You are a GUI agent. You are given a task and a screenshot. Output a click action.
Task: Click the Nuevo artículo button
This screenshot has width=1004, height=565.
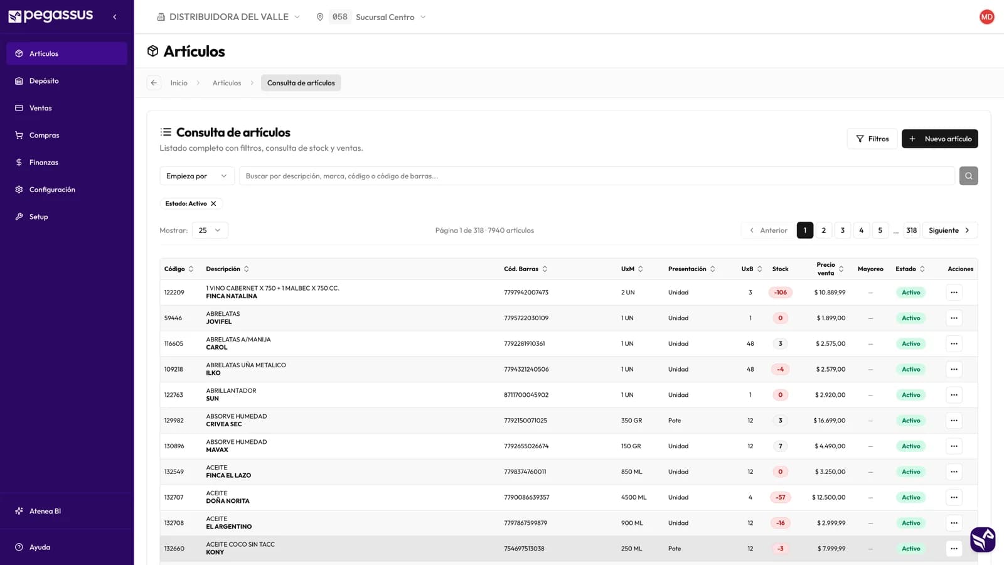tap(939, 139)
